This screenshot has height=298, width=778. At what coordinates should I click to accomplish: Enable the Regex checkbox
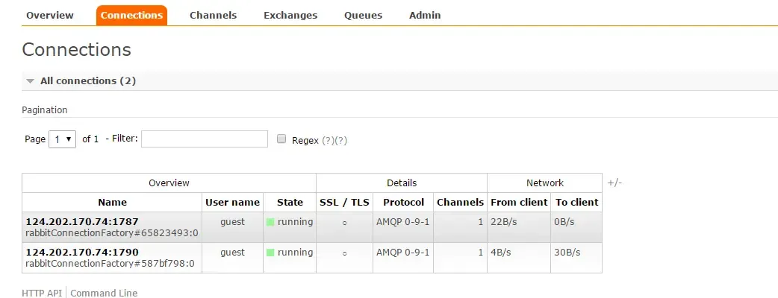coord(281,139)
